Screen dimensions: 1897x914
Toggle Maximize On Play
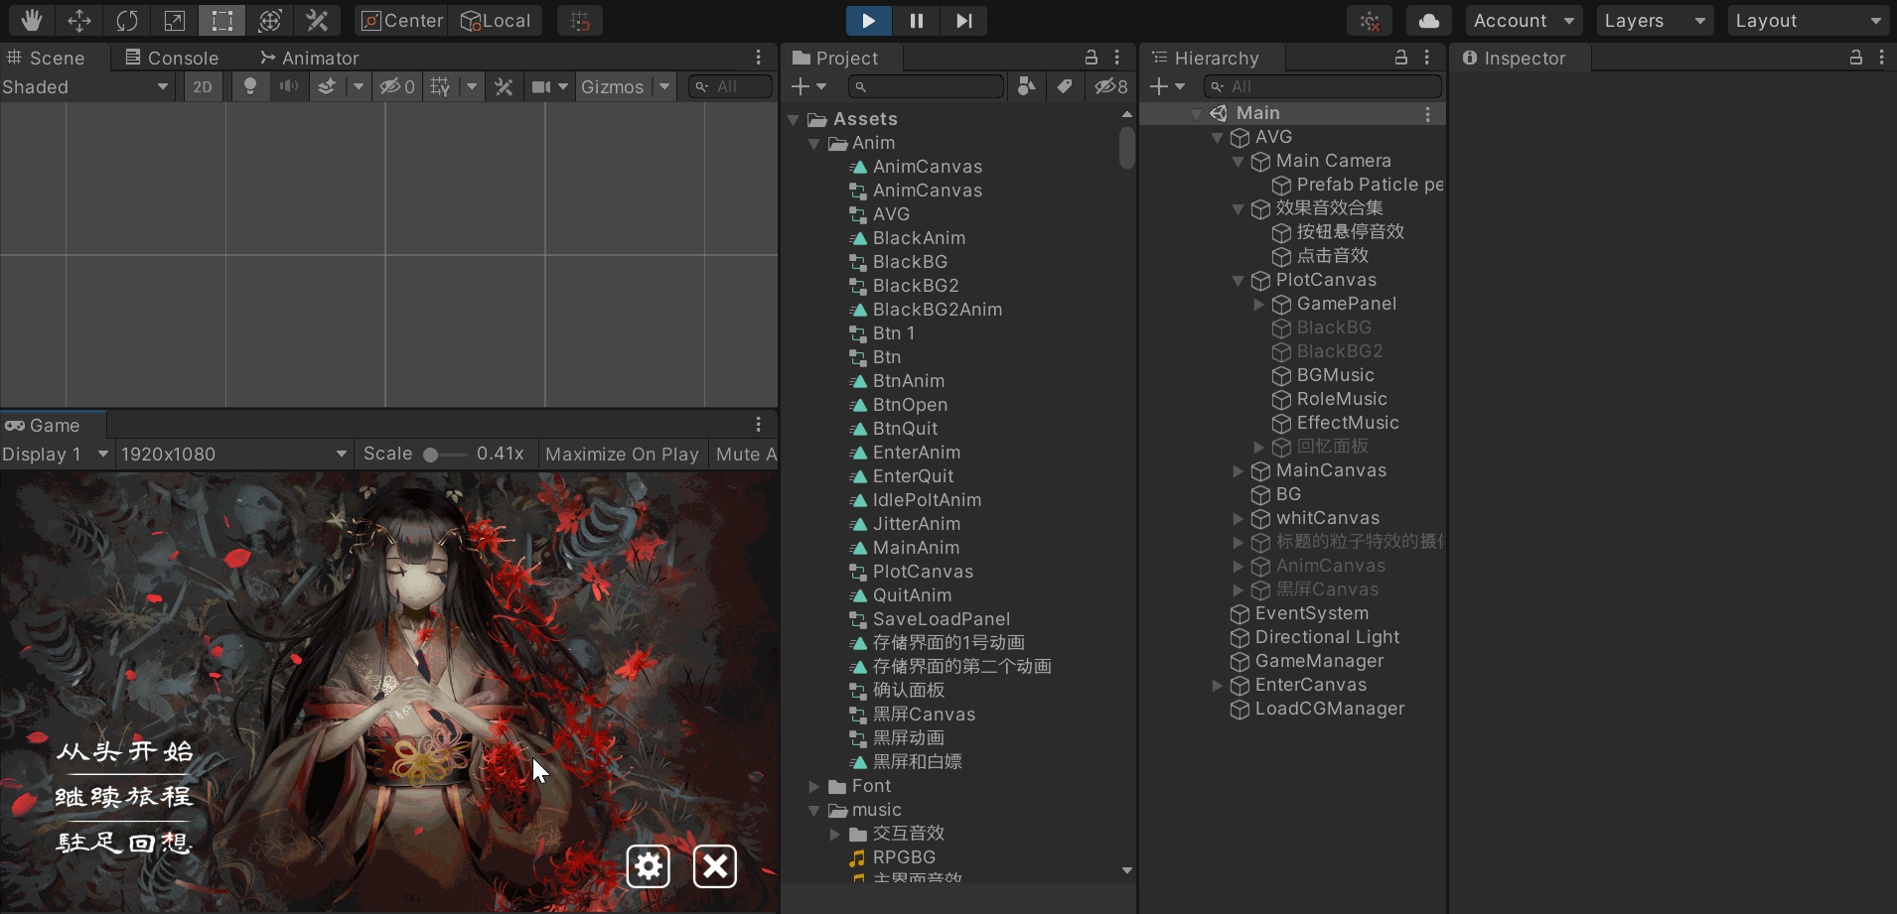tap(622, 454)
